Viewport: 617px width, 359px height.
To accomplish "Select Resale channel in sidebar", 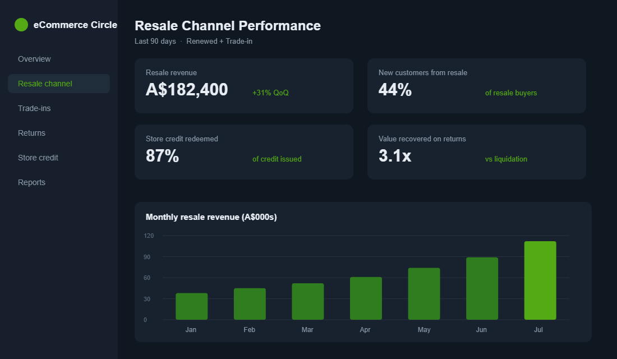I will coord(59,84).
